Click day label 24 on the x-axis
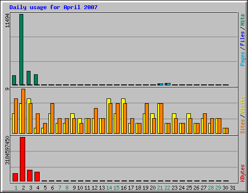The width and height of the screenshot is (248, 193). point(182,188)
